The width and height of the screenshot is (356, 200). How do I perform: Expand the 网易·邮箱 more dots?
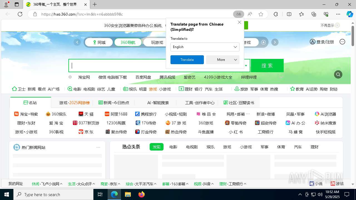click(248, 114)
